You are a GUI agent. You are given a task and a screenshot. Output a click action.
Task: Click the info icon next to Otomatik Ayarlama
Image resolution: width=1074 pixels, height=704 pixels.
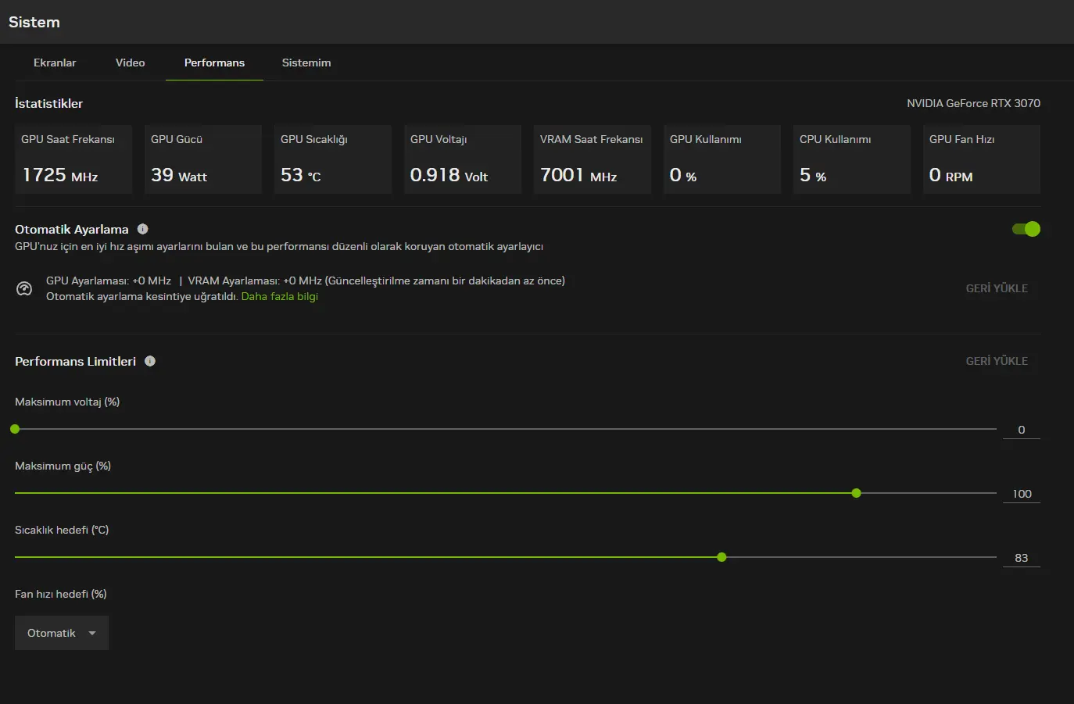tap(142, 229)
